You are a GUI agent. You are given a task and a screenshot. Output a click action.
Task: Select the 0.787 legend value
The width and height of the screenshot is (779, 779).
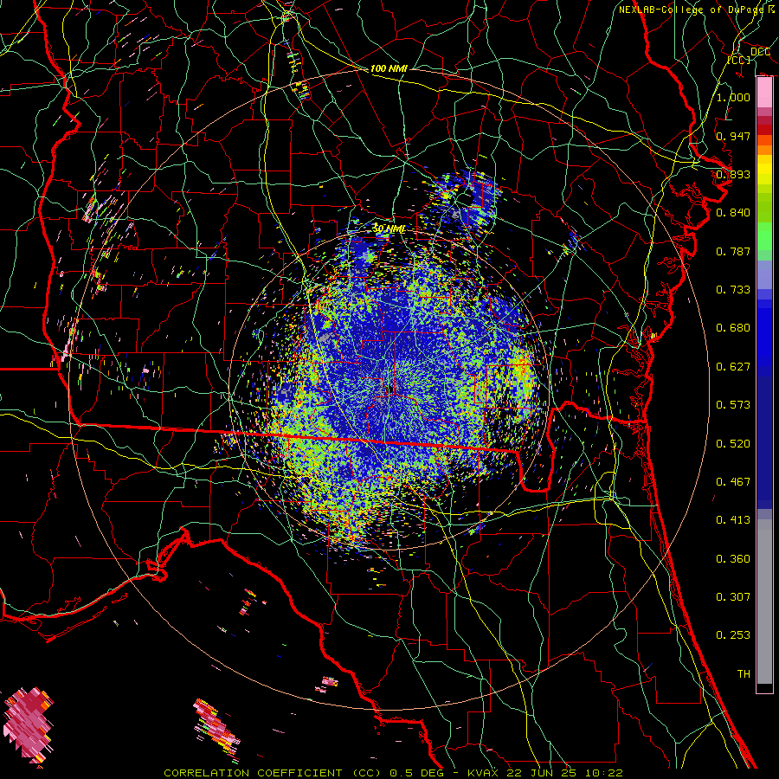click(x=733, y=251)
